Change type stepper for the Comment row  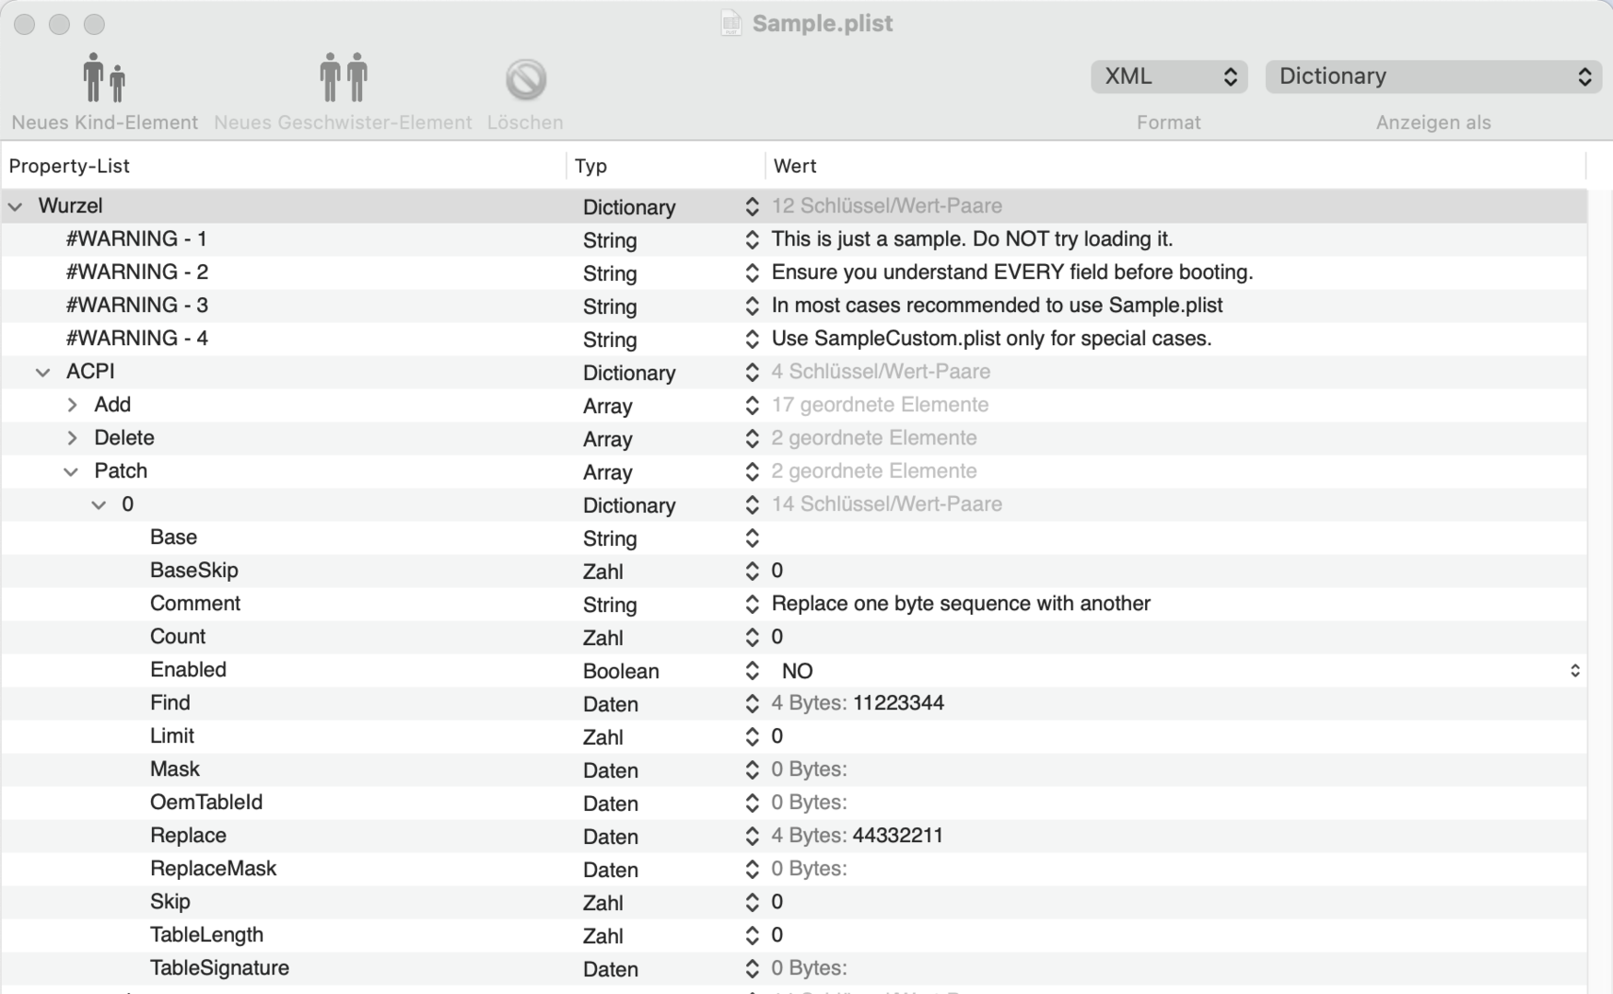[x=752, y=605]
